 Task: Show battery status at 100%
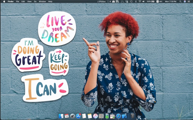tap(151, 1)
